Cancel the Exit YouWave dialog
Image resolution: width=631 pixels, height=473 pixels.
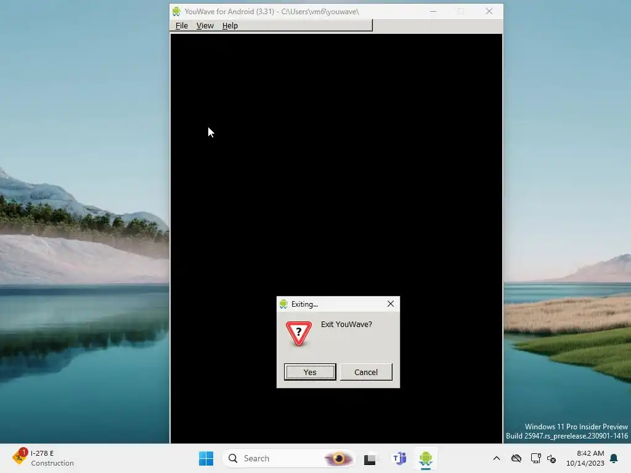(x=366, y=372)
